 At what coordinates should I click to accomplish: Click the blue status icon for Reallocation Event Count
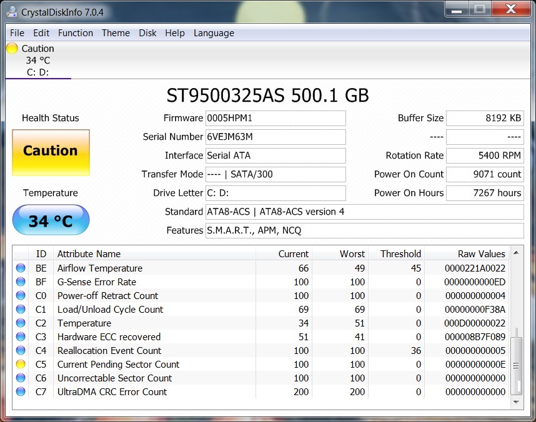tap(21, 350)
